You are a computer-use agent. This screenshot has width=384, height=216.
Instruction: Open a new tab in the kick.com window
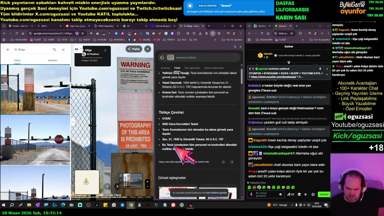[x=296, y=26]
